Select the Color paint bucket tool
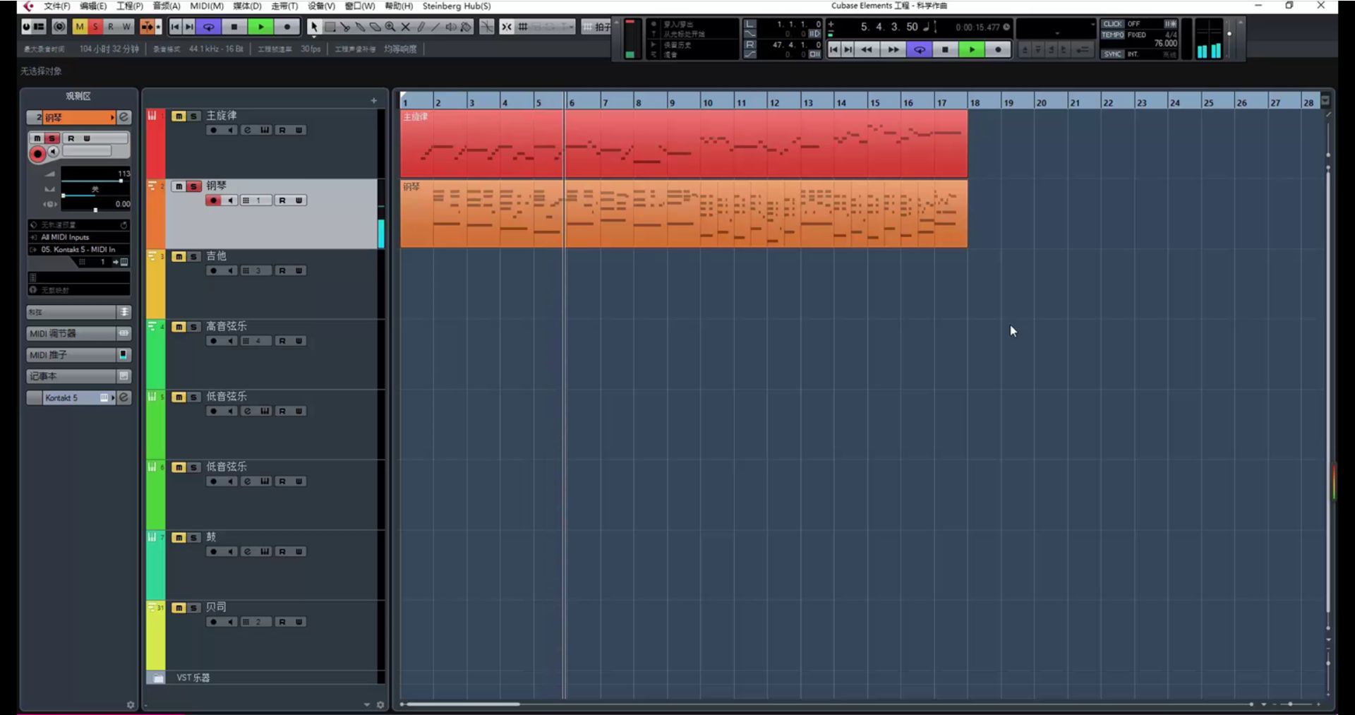1355x715 pixels. pos(466,27)
